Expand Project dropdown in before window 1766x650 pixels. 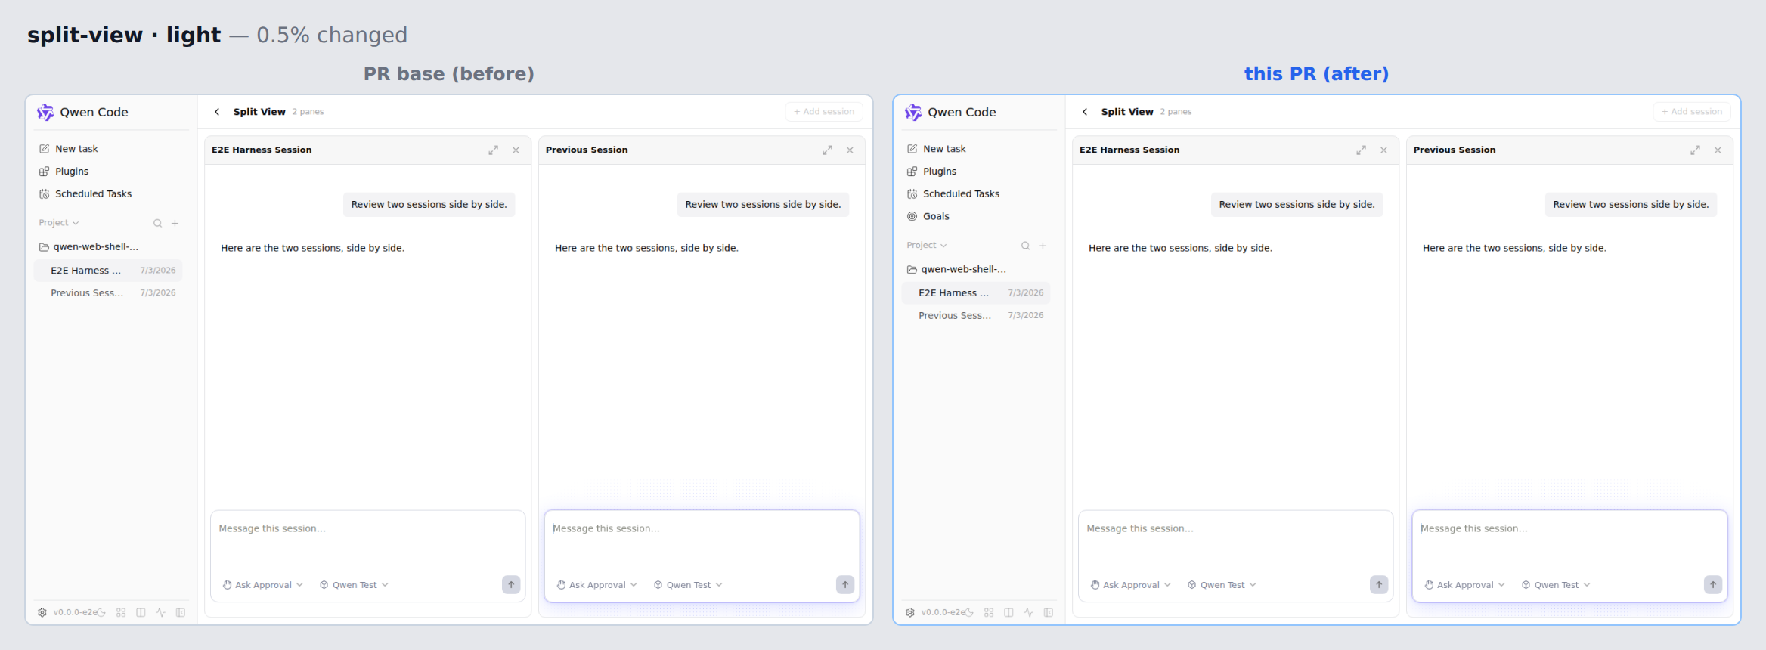click(59, 223)
